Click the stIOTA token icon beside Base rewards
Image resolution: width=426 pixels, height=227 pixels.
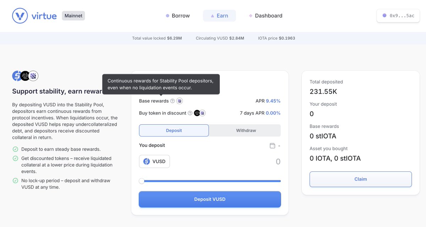tap(180, 101)
